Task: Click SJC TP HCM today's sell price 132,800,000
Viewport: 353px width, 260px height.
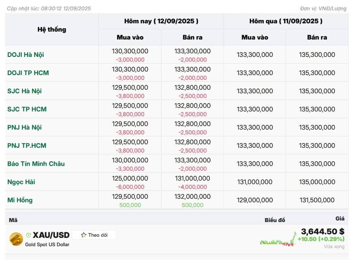Action: tap(192, 106)
